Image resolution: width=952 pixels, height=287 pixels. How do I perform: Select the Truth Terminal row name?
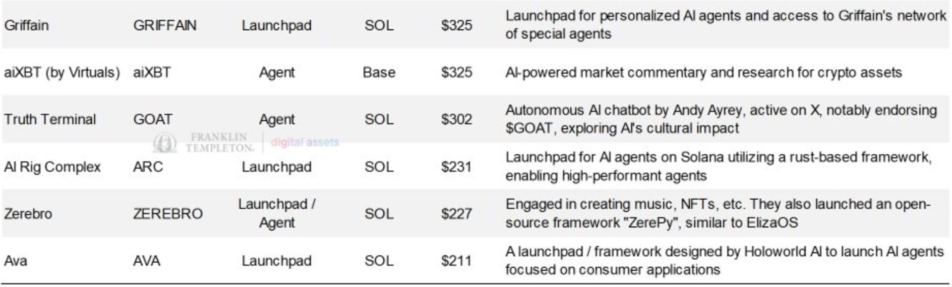tap(50, 119)
